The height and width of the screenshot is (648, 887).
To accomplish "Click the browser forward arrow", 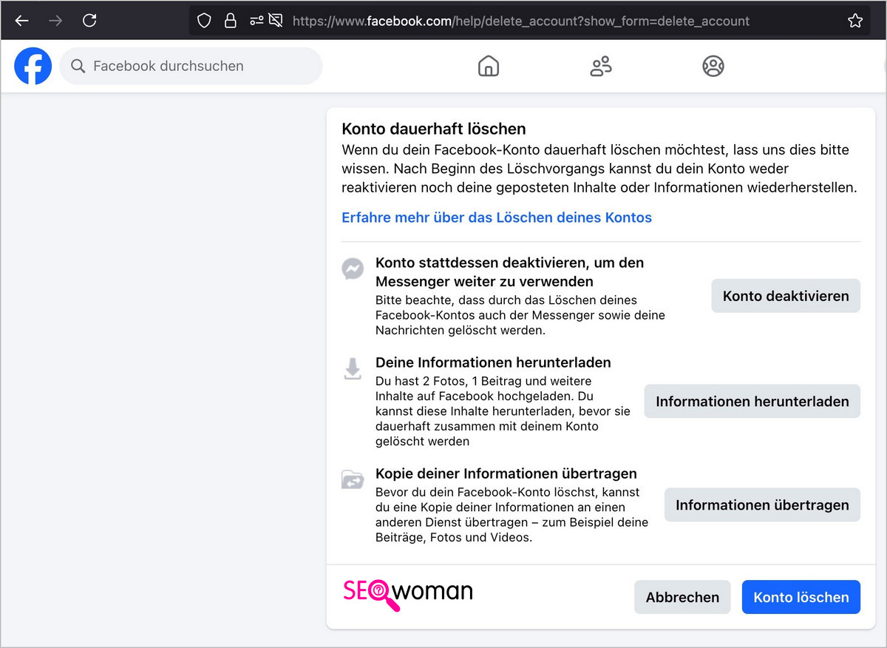I will (x=55, y=21).
